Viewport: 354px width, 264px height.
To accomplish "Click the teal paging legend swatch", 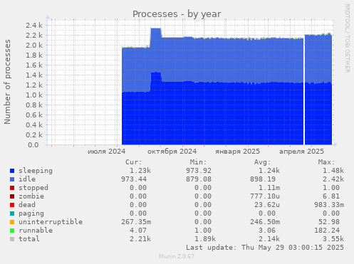I will click(12, 213).
